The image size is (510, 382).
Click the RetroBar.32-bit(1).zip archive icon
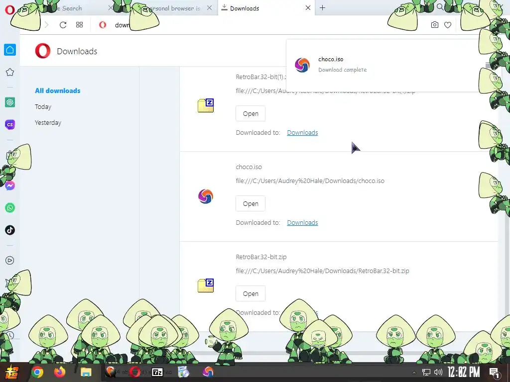pos(206,105)
